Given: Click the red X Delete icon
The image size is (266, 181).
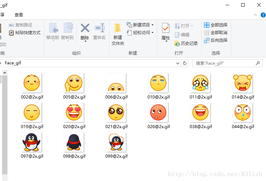Looking at the screenshot, I should (x=85, y=28).
